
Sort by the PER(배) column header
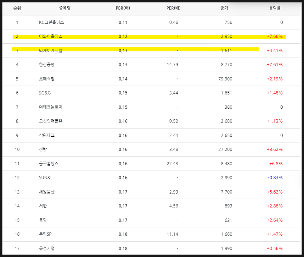pos(173,8)
